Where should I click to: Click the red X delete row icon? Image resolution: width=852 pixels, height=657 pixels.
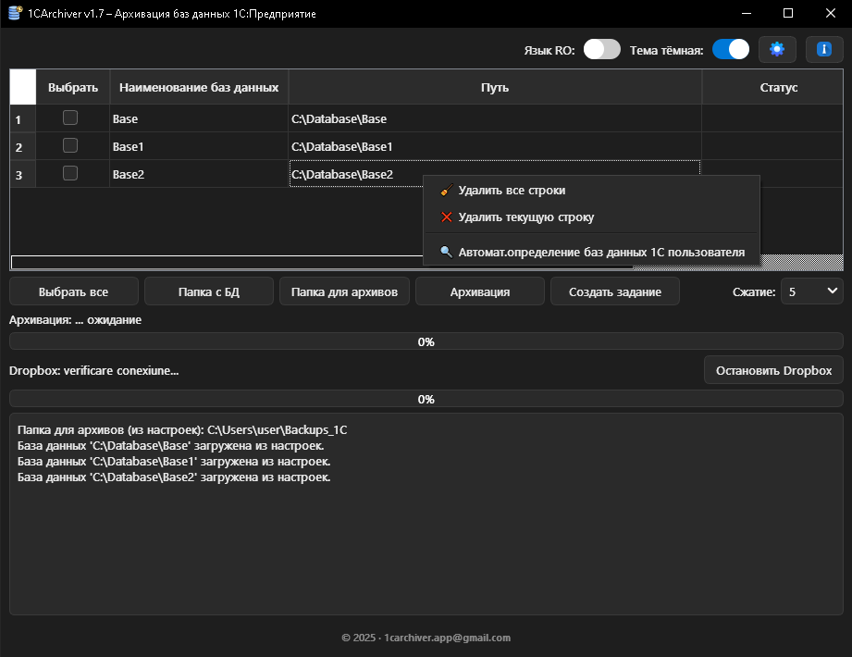tap(444, 218)
